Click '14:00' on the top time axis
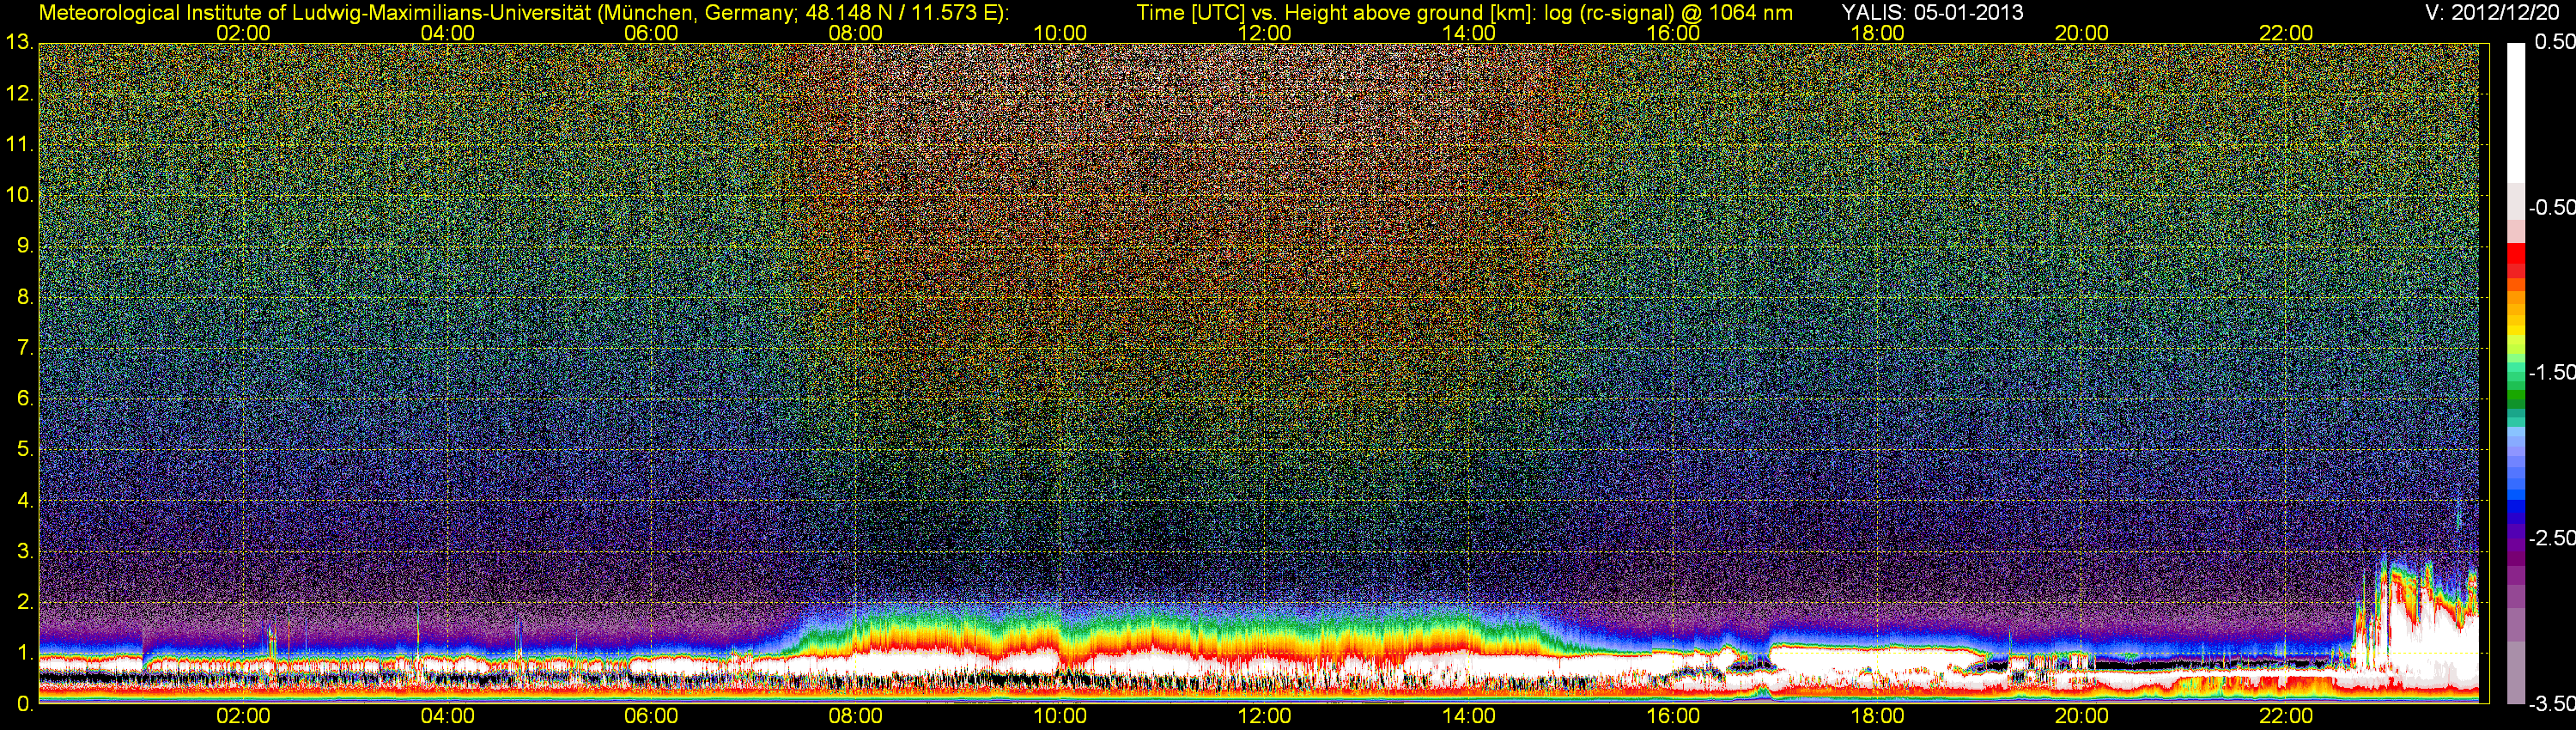The width and height of the screenshot is (2576, 730). pos(1469,33)
